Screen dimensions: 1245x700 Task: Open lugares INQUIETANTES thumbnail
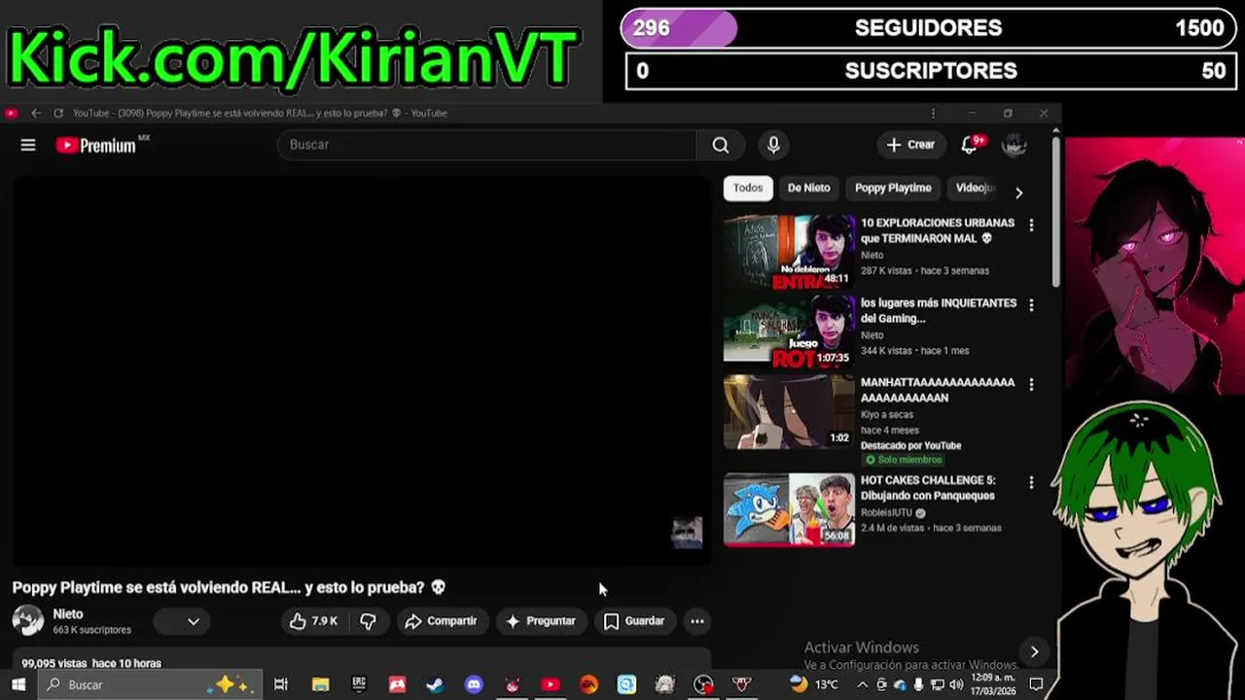tap(789, 332)
